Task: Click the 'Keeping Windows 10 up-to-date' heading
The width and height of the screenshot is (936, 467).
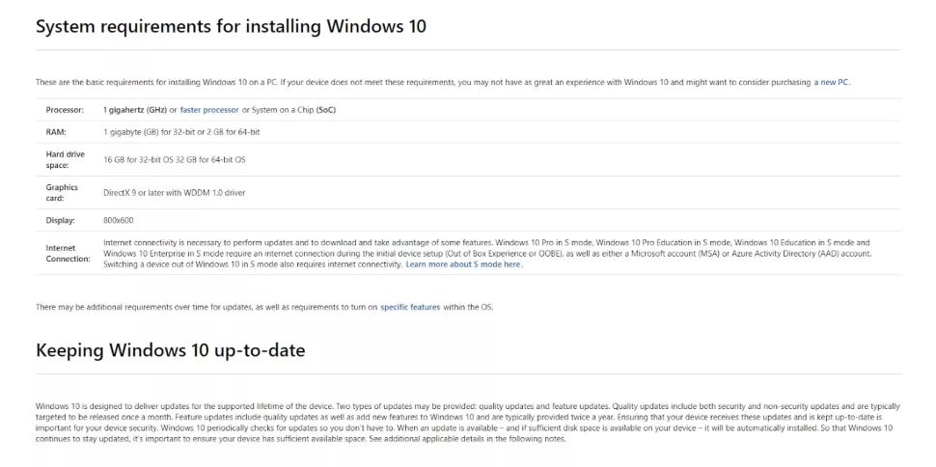Action: [x=171, y=350]
